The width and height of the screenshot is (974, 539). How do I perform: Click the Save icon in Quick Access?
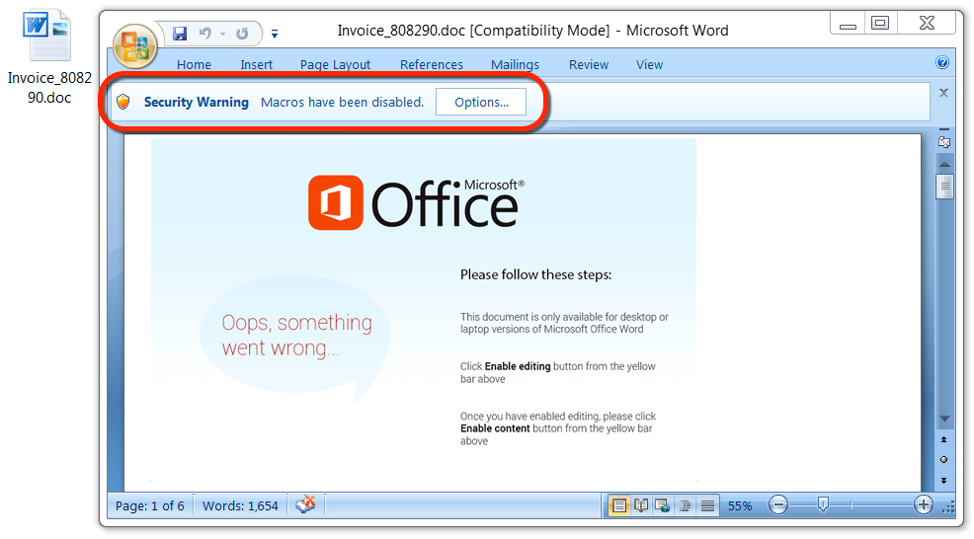coord(180,34)
